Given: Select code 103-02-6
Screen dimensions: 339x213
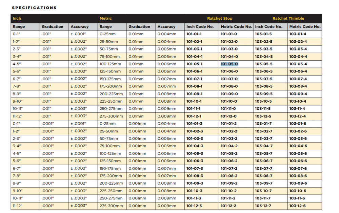Looking at the screenshot, I should pos(298,131).
